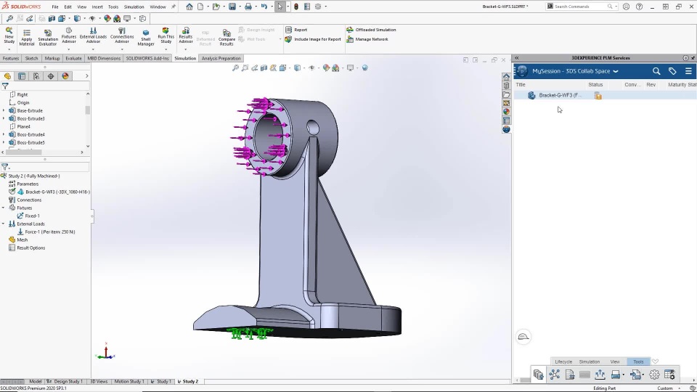Open Manage Network
697x392 pixels.
click(367, 39)
